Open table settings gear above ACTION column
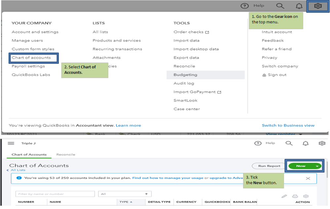The width and height of the screenshot is (330, 209). click(306, 196)
